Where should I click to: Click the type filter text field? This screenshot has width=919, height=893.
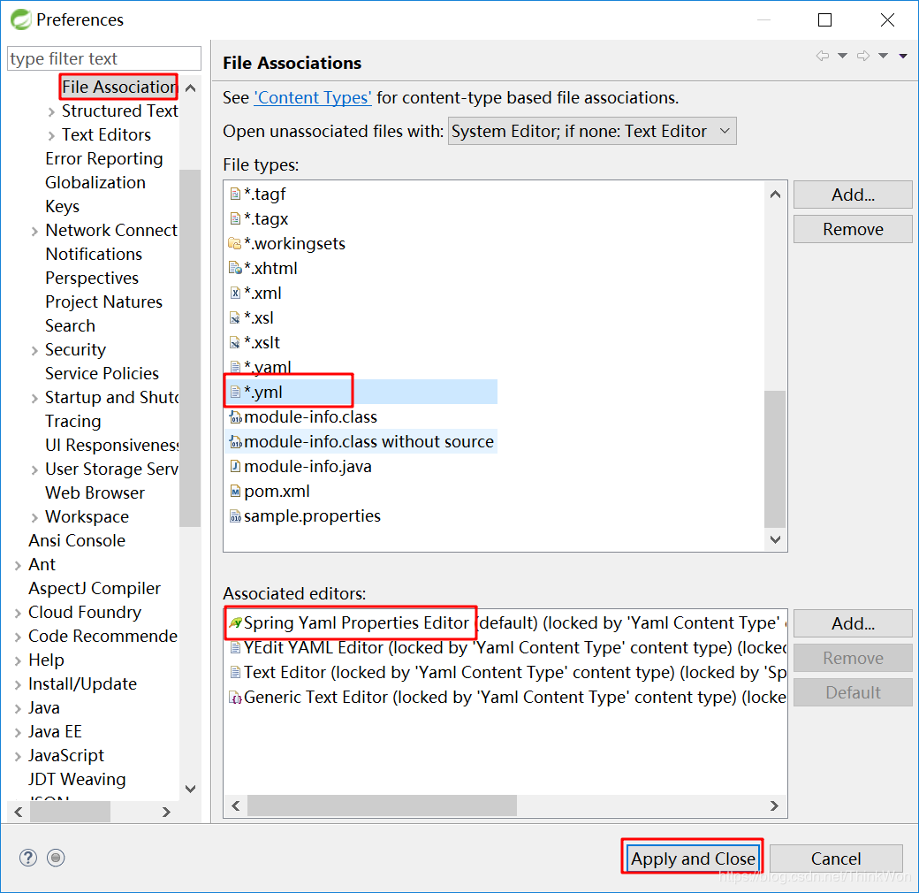tap(104, 58)
